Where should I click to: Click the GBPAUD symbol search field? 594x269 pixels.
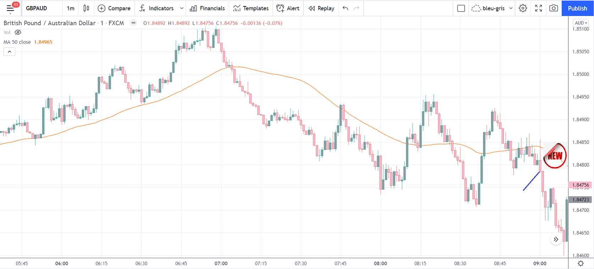point(37,8)
